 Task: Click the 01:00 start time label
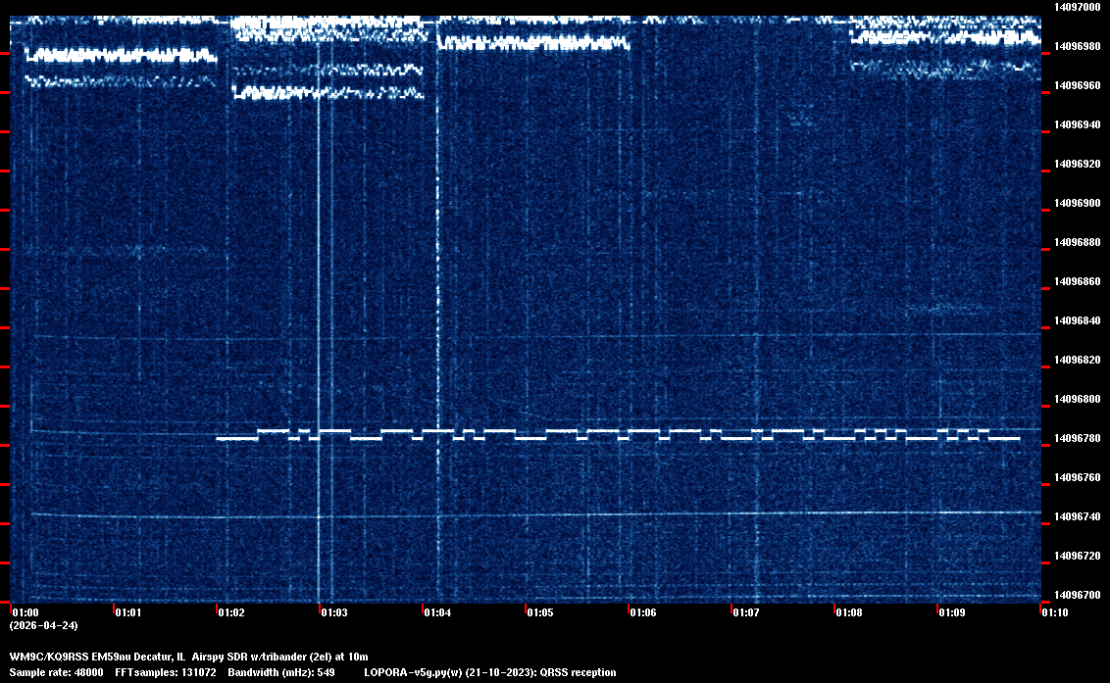[x=25, y=612]
